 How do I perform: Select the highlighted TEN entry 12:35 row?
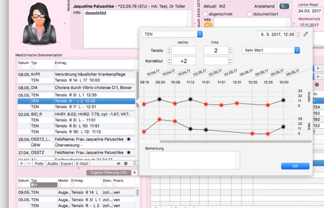(76, 101)
